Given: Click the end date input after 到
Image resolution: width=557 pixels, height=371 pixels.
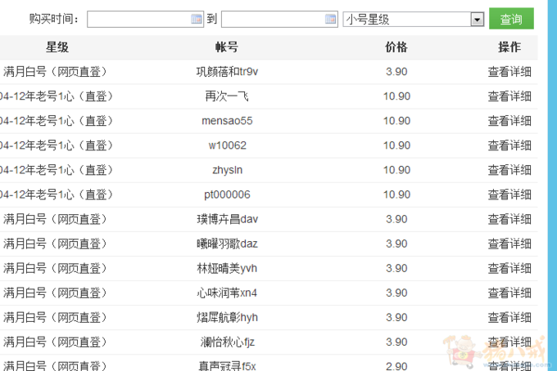Looking at the screenshot, I should pyautogui.click(x=273, y=19).
